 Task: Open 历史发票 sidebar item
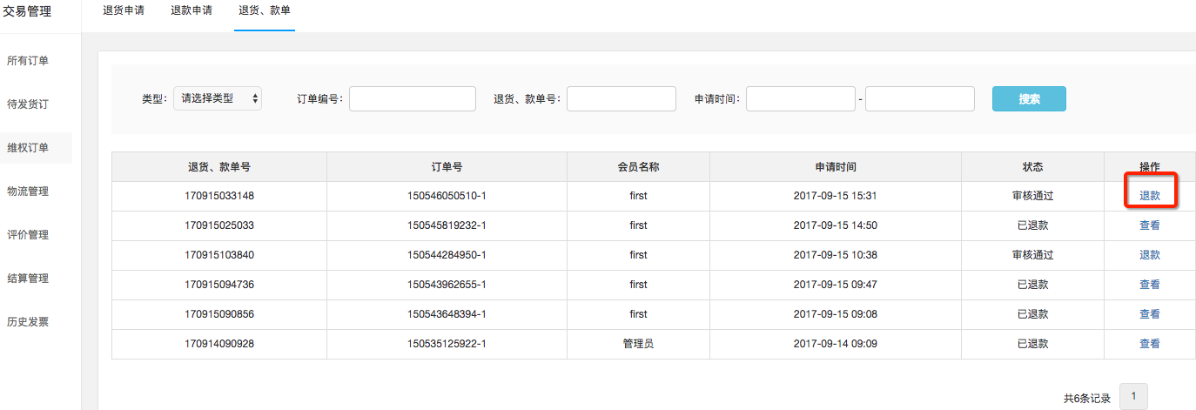28,322
